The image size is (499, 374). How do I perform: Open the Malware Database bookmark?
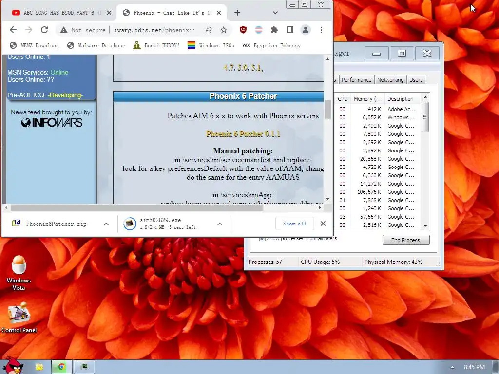click(x=96, y=45)
